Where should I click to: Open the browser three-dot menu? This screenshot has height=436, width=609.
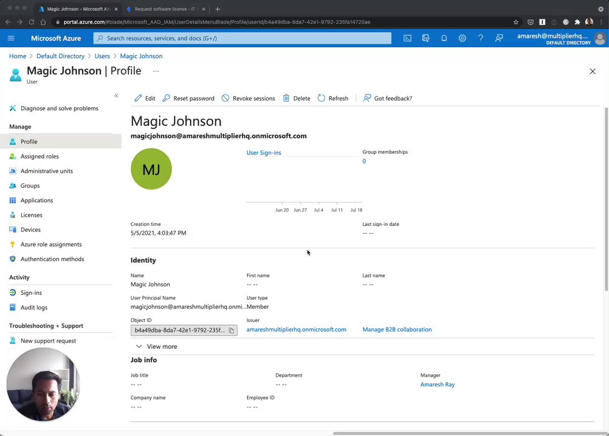coord(601,22)
